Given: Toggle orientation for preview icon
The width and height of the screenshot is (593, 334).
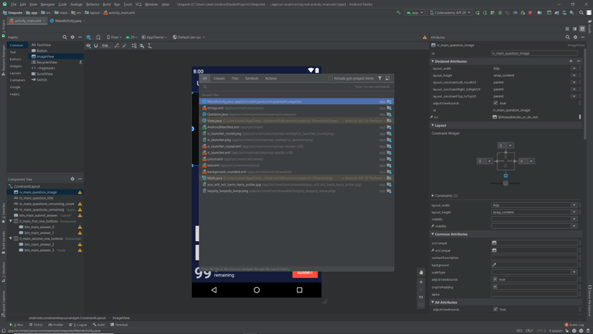Looking at the screenshot, I should 98,37.
